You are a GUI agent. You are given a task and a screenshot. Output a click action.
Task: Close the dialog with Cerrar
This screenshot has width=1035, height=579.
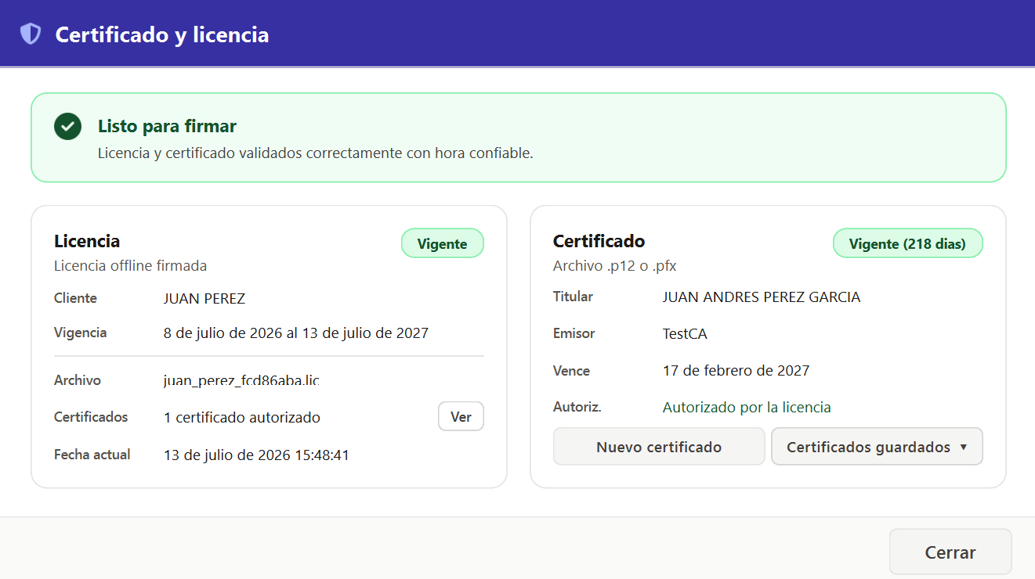950,552
